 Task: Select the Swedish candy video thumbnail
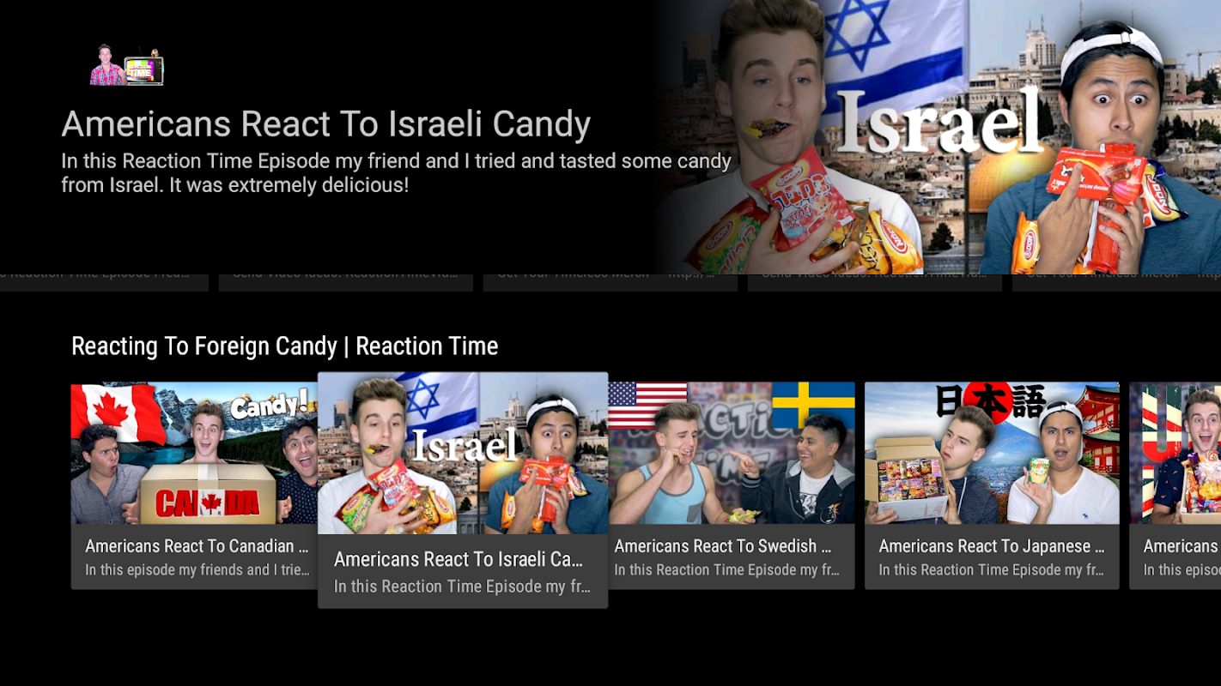(x=731, y=453)
